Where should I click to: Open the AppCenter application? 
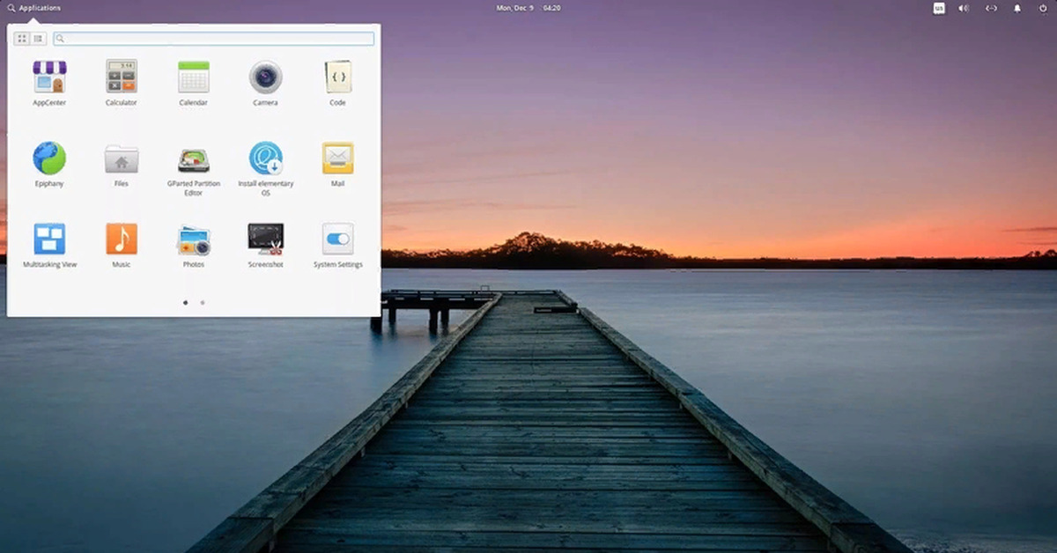[49, 77]
